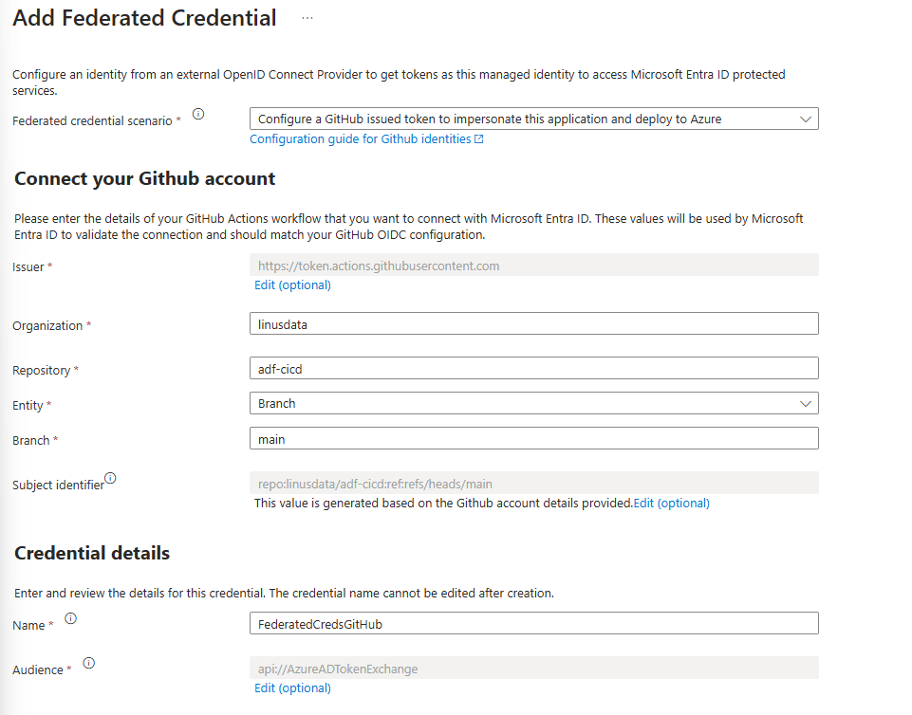Click the Audience field with api://AzureADTokenExchange

[x=533, y=669]
